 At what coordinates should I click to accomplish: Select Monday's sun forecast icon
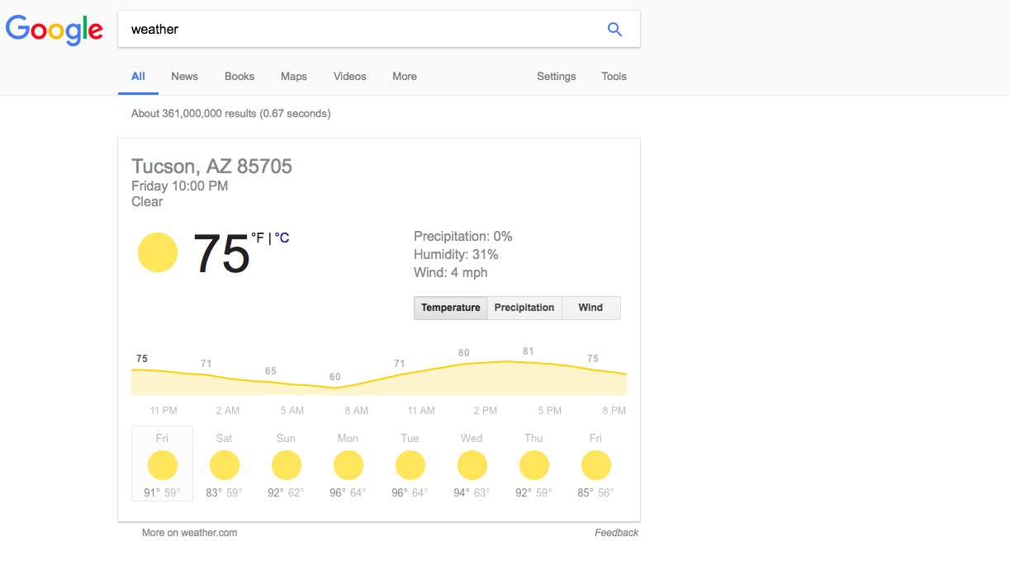click(349, 465)
